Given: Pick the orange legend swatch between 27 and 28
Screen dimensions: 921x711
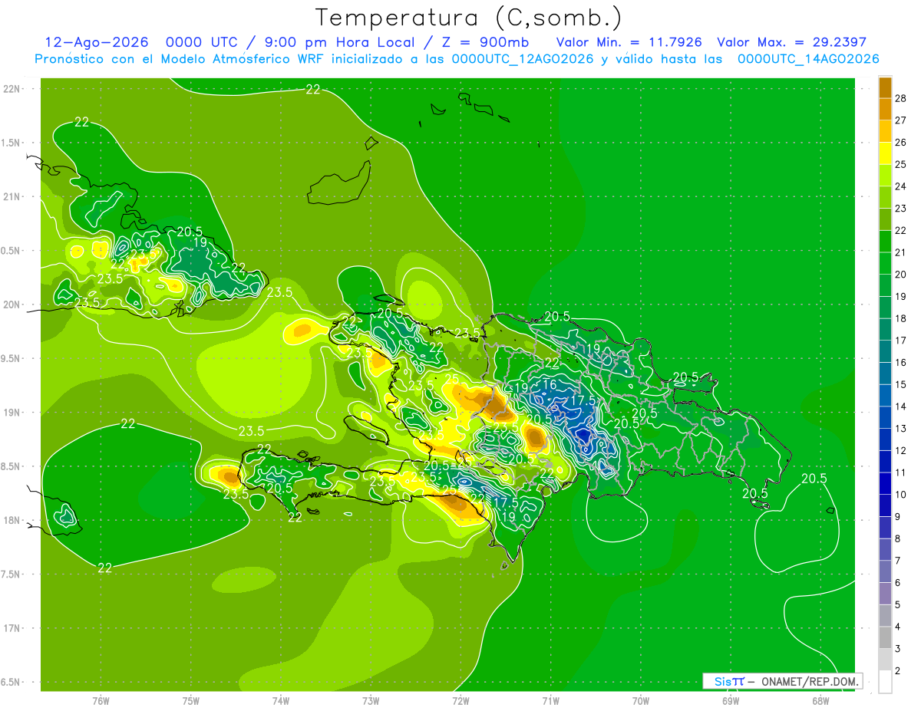Looking at the screenshot, I should click(x=885, y=110).
